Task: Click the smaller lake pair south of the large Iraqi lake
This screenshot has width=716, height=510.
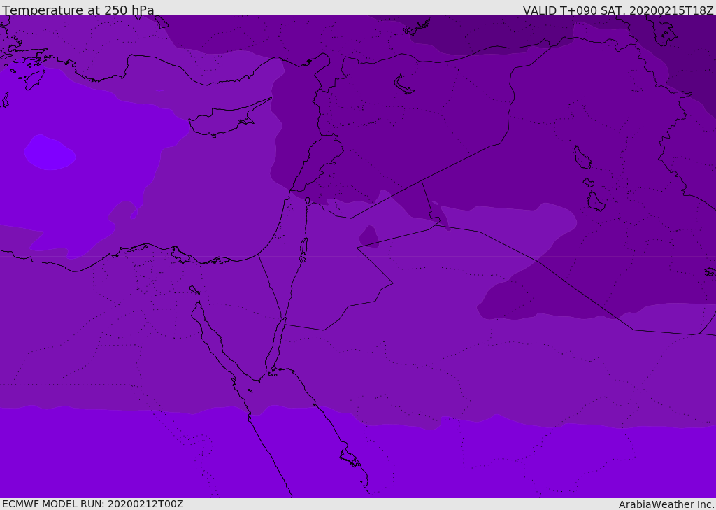Action: pos(594,199)
